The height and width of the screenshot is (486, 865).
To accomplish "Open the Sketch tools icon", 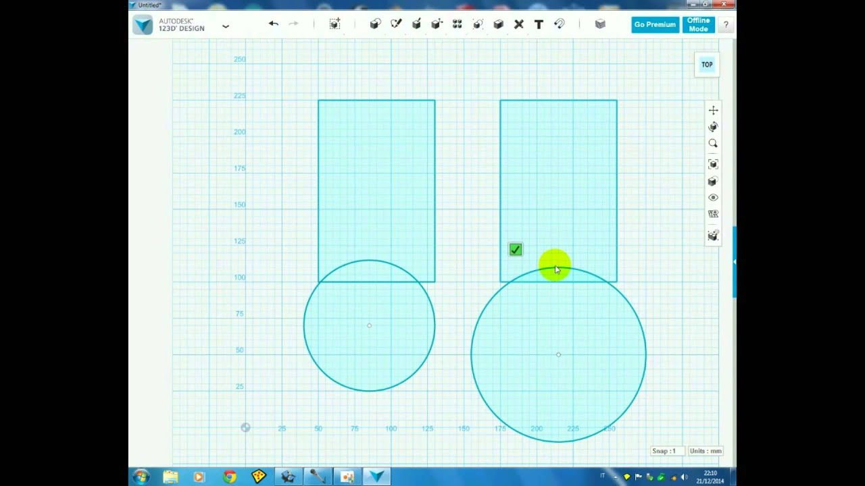I will tap(396, 24).
